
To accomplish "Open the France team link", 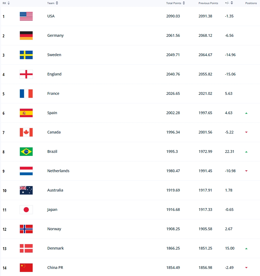I will click(x=53, y=93).
